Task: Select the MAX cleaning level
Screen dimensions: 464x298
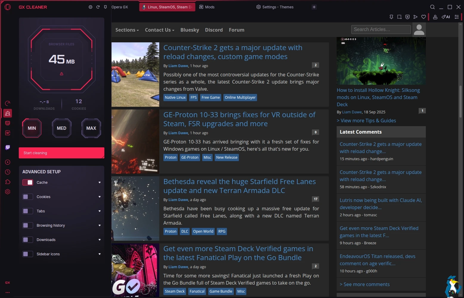Action: pyautogui.click(x=91, y=128)
